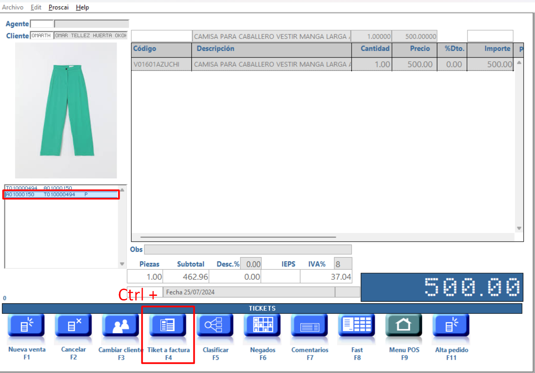
Task: Open the Proscai menu
Action: (58, 8)
